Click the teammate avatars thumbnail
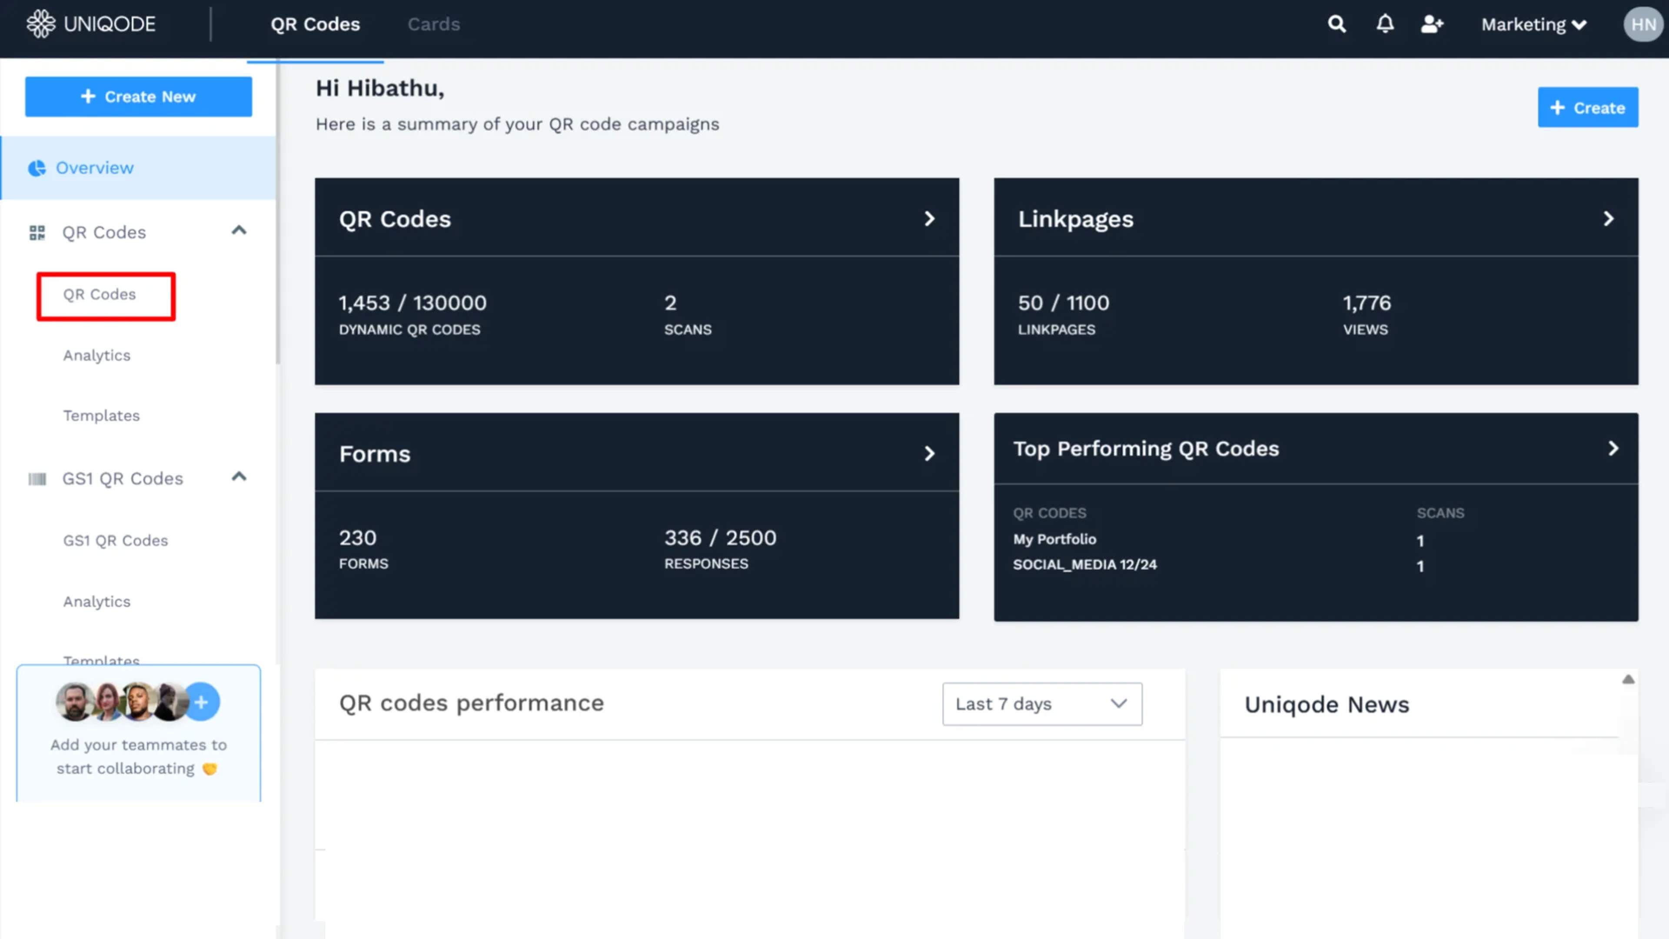 (123, 701)
